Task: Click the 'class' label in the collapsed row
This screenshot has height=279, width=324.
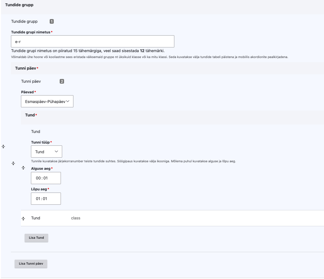Action: (76, 218)
